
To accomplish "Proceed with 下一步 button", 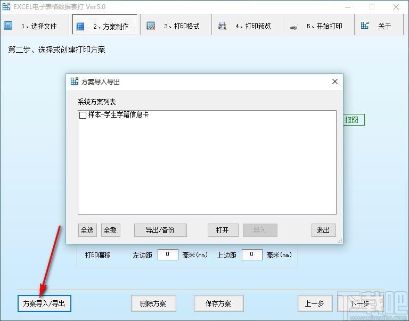I will (x=360, y=303).
